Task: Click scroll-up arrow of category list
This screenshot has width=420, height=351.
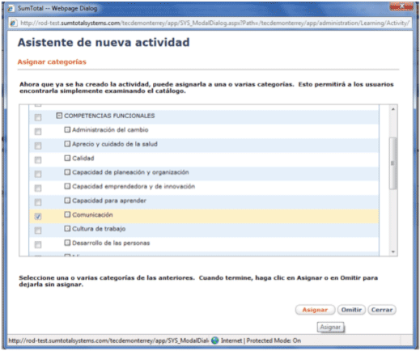Action: [x=393, y=109]
